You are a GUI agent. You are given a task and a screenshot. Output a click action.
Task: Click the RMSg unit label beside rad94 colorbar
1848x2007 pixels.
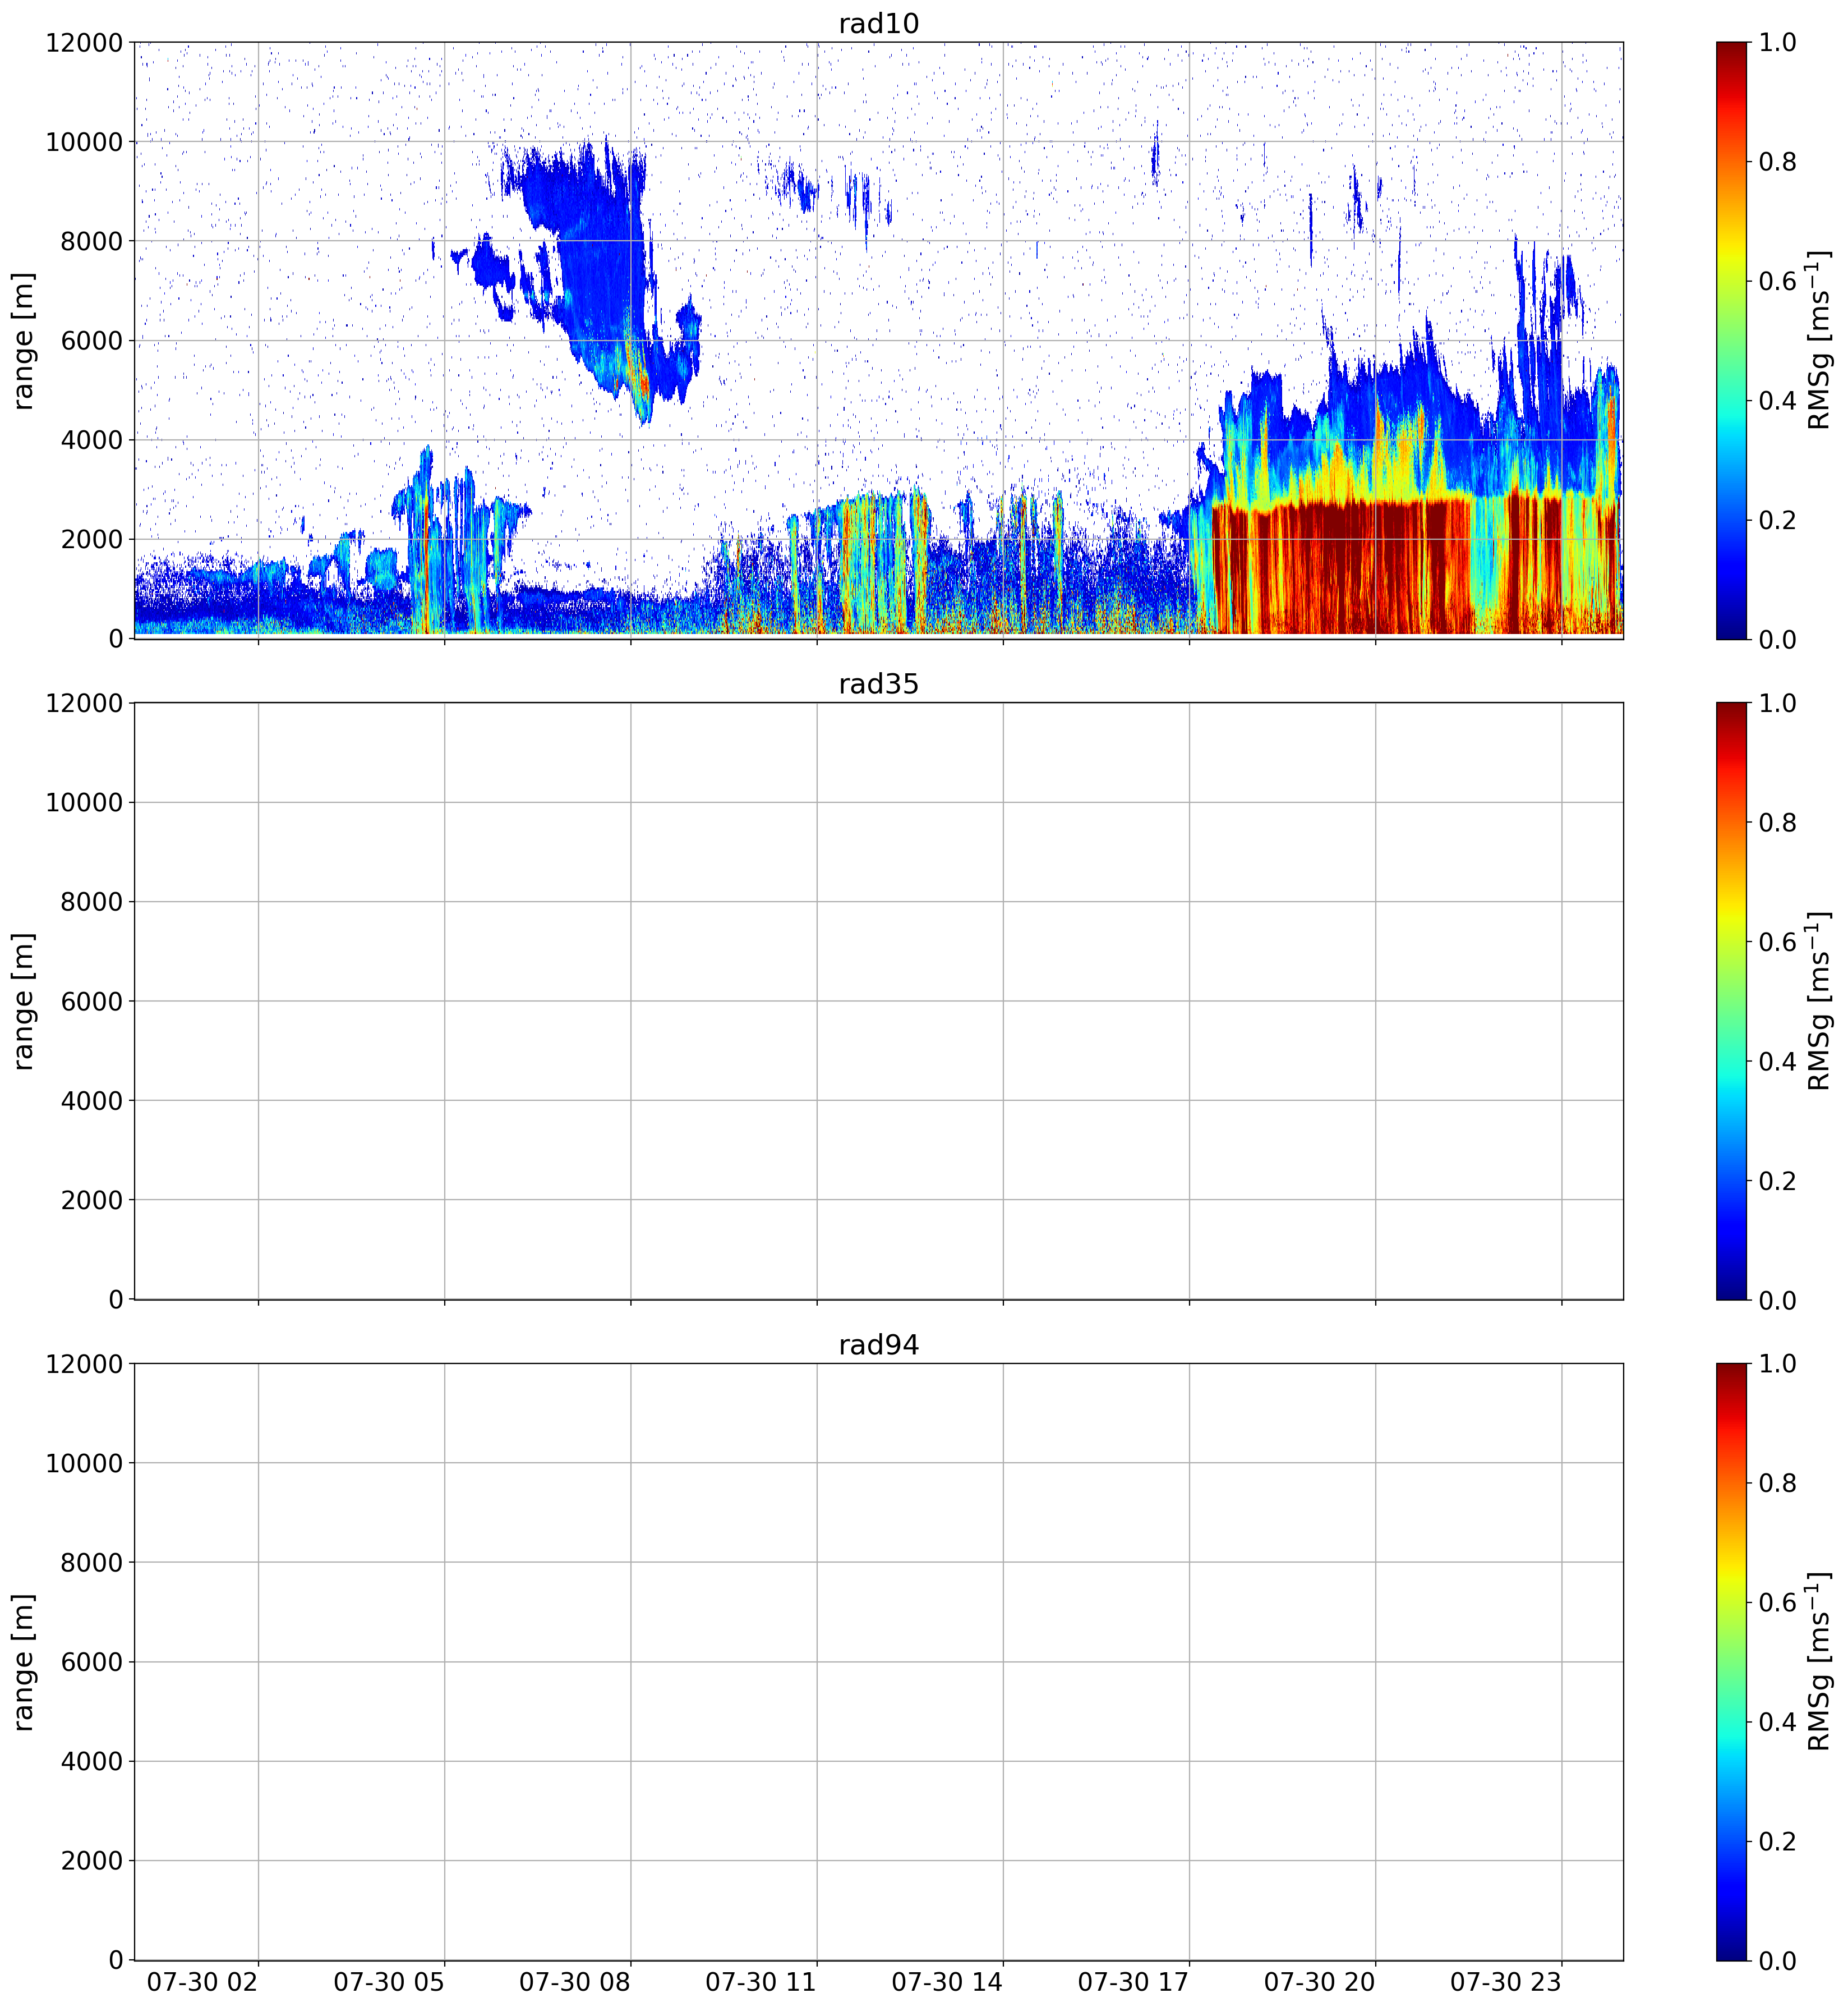point(1820,1662)
